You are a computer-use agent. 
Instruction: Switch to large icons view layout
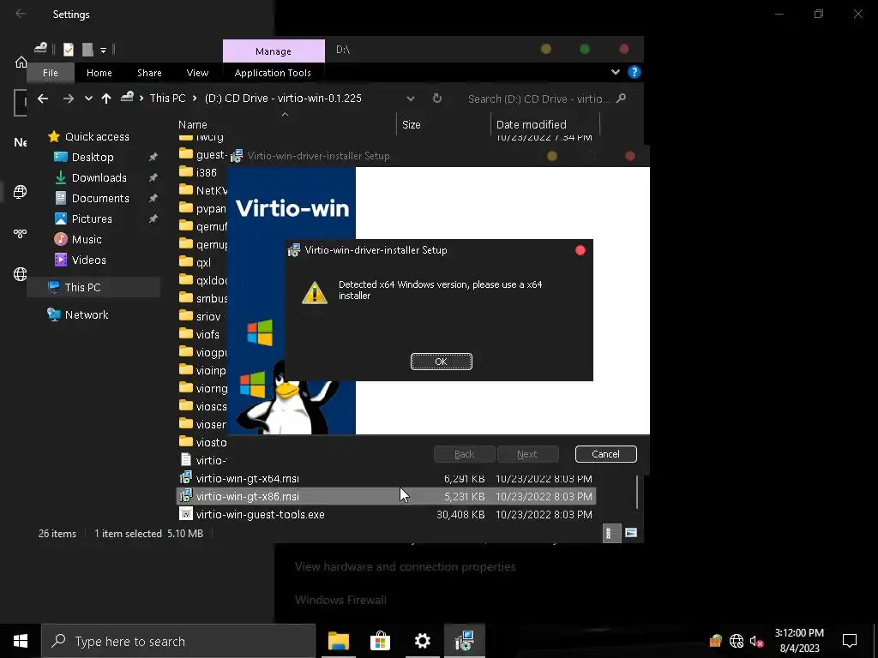point(631,533)
